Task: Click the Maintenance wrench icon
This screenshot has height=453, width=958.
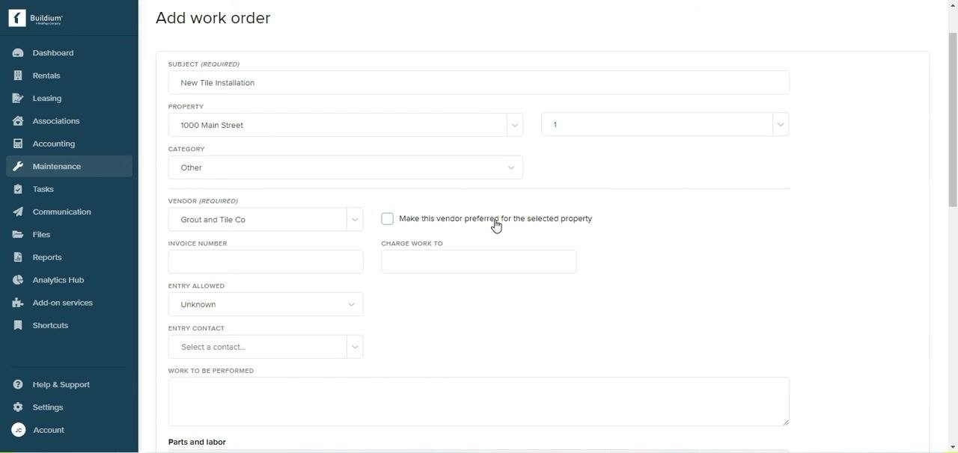Action: pyautogui.click(x=18, y=166)
